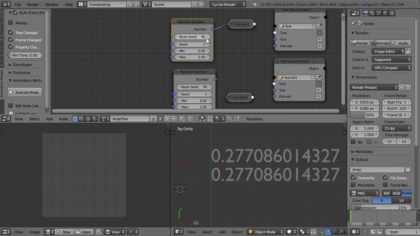Open the Templates menu in node editor
The height and width of the screenshot is (236, 420).
[254, 119]
